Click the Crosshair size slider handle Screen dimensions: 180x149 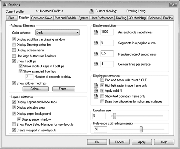pyautogui.click(x=114, y=116)
